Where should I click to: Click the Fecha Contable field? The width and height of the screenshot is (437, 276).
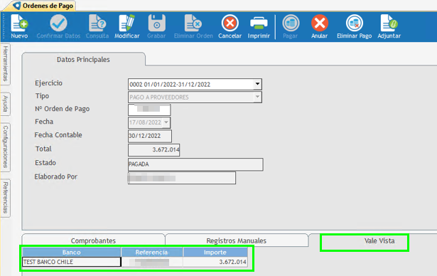pyautogui.click(x=150, y=136)
